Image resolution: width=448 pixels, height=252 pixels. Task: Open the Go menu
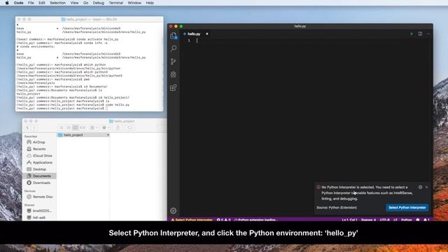[85, 3]
